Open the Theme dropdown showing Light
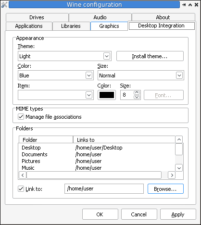Image resolution: width=201 pixels, height=225 pixels. (x=64, y=56)
